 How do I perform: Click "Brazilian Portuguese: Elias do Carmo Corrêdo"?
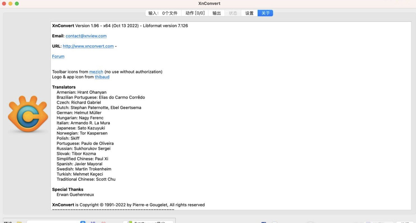[x=101, y=97]
